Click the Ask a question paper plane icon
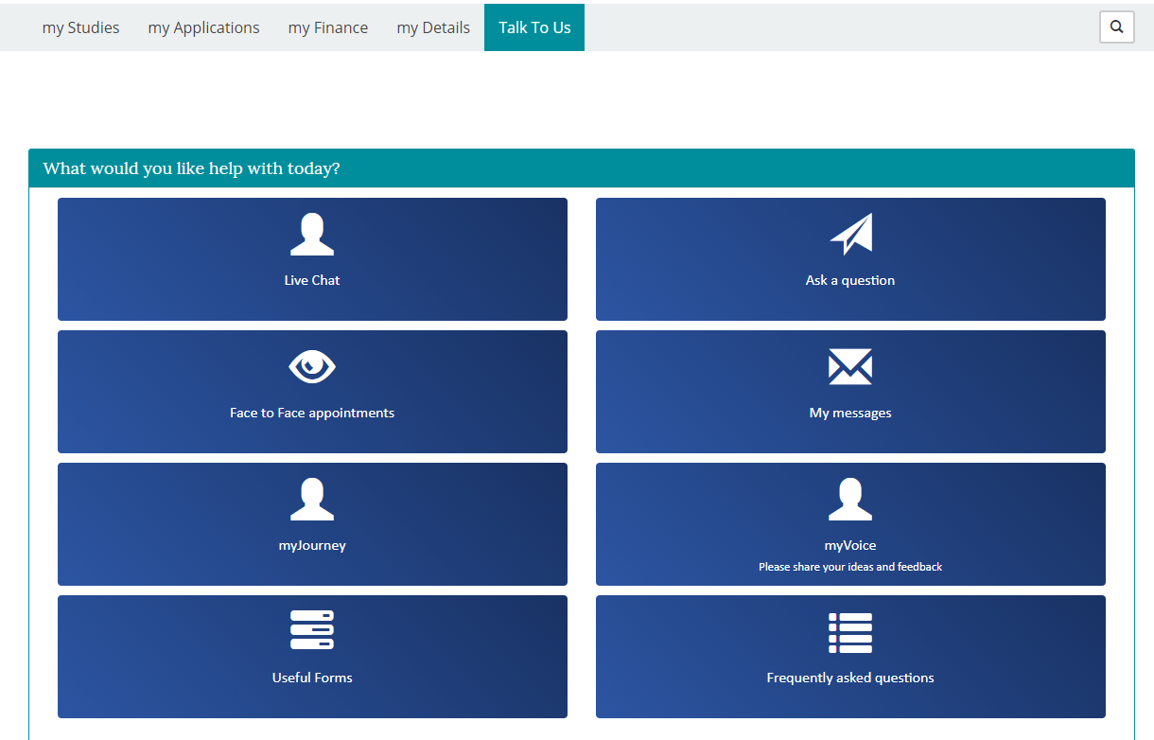 850,235
